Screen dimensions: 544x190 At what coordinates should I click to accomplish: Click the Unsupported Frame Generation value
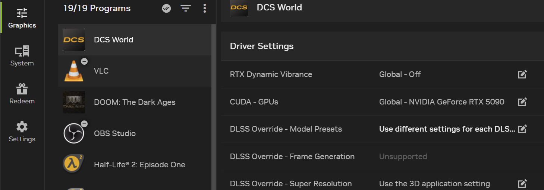(403, 157)
